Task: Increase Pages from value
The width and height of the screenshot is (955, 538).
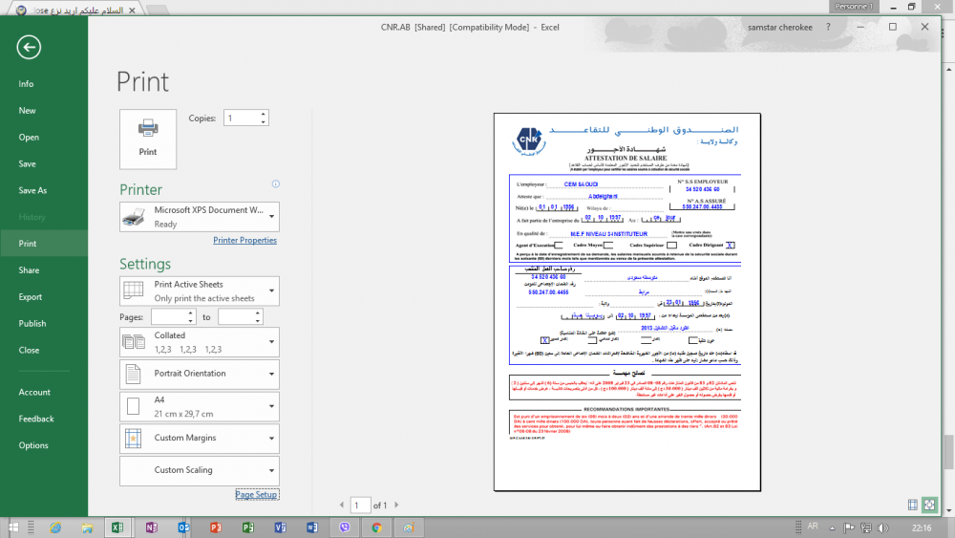Action: (x=191, y=313)
